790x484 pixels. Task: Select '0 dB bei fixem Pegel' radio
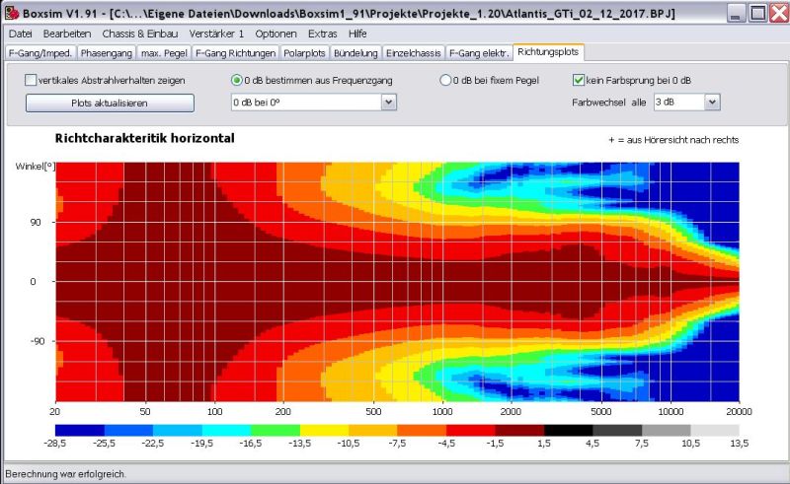[446, 80]
